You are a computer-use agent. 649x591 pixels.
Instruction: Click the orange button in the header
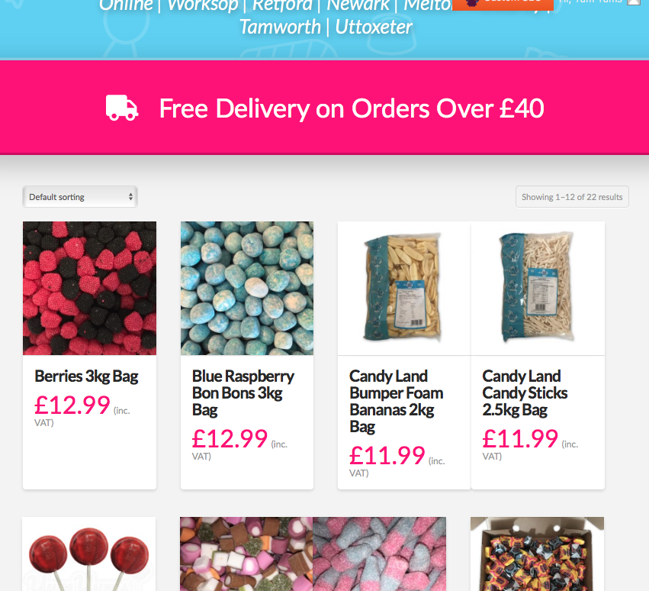[x=503, y=4]
